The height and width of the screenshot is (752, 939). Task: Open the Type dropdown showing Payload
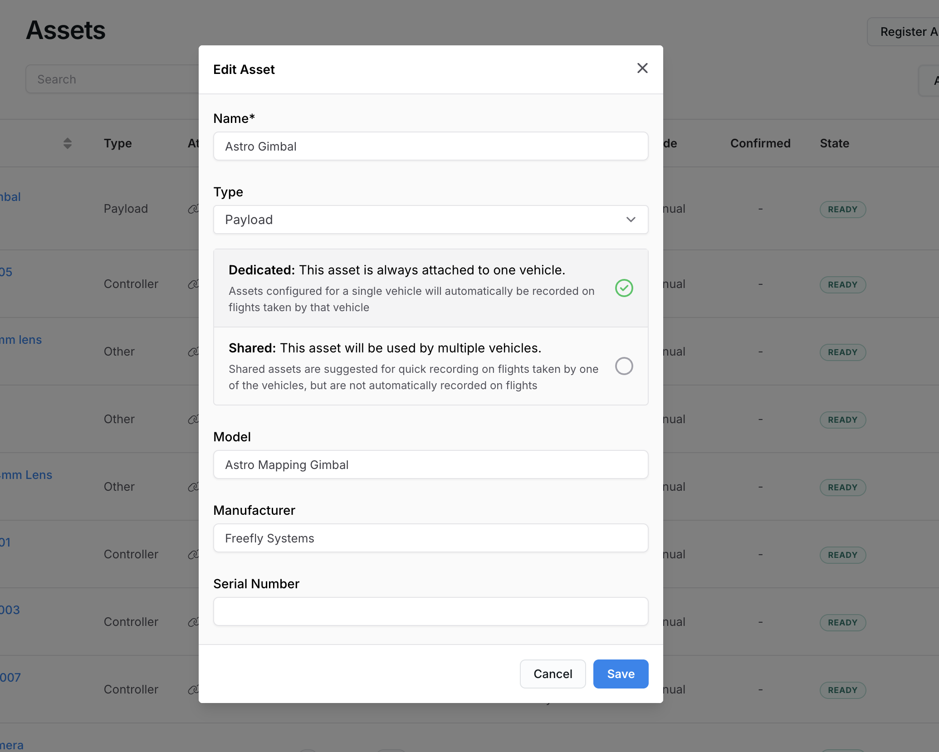click(x=430, y=220)
